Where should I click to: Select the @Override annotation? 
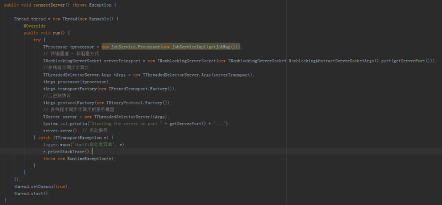(34, 26)
